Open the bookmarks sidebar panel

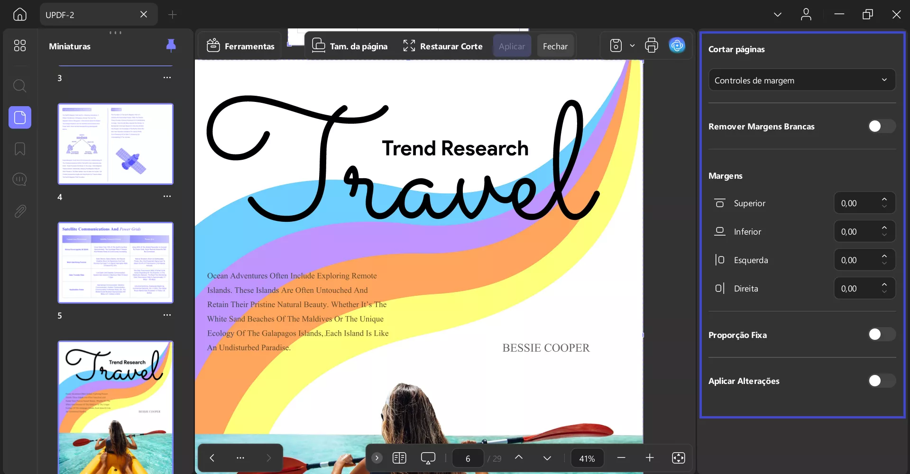pos(20,149)
